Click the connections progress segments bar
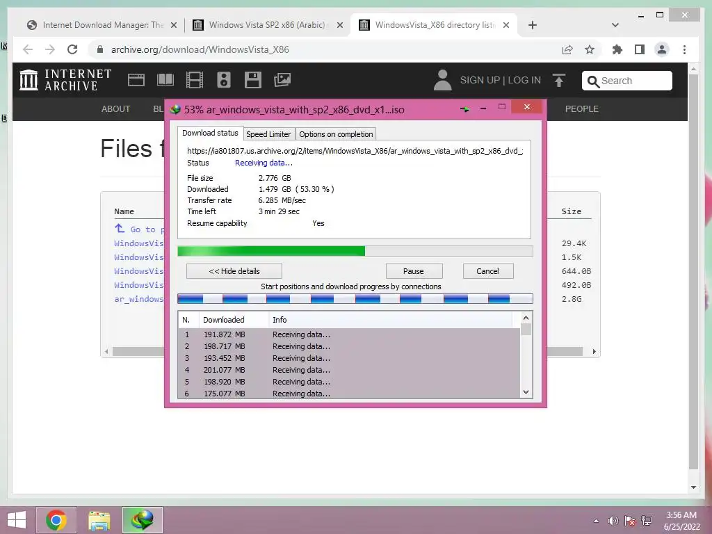The width and height of the screenshot is (712, 534). click(x=355, y=298)
